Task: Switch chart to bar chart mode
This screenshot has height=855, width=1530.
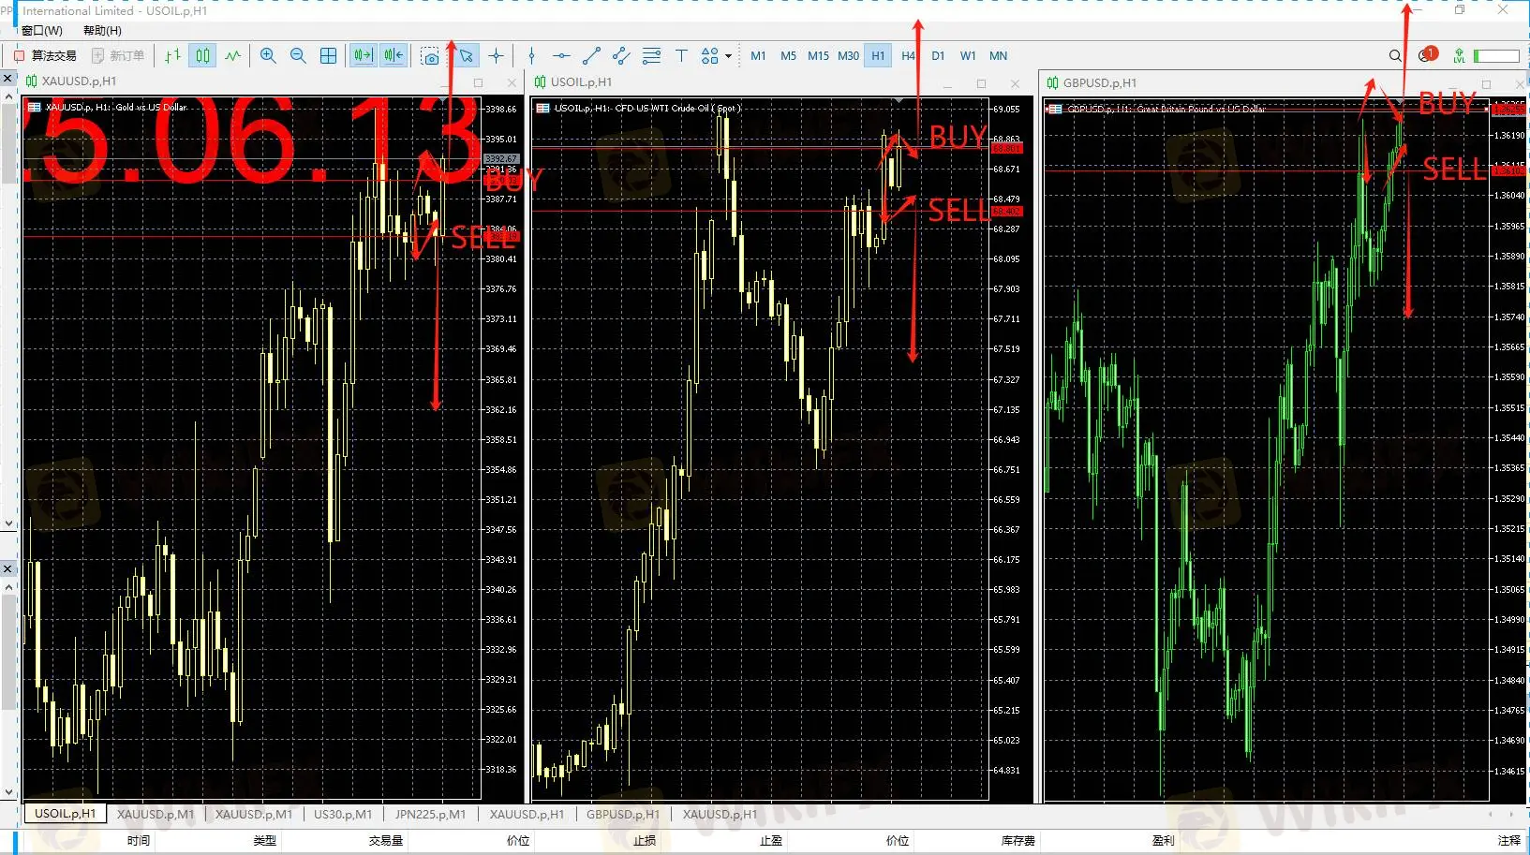Action: (x=172, y=56)
